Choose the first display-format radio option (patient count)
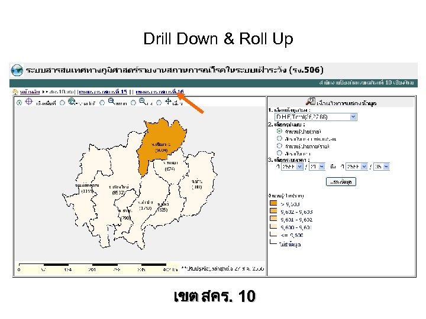Viewport: 426px width, 319px height. (279, 131)
